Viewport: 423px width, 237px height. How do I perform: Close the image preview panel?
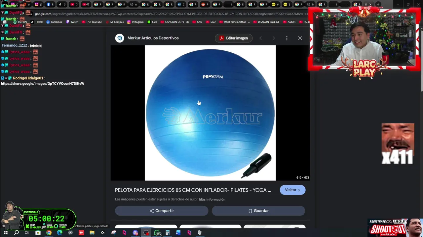(300, 38)
